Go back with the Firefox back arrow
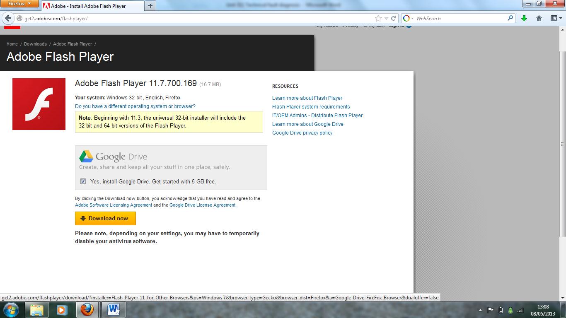 pyautogui.click(x=8, y=18)
